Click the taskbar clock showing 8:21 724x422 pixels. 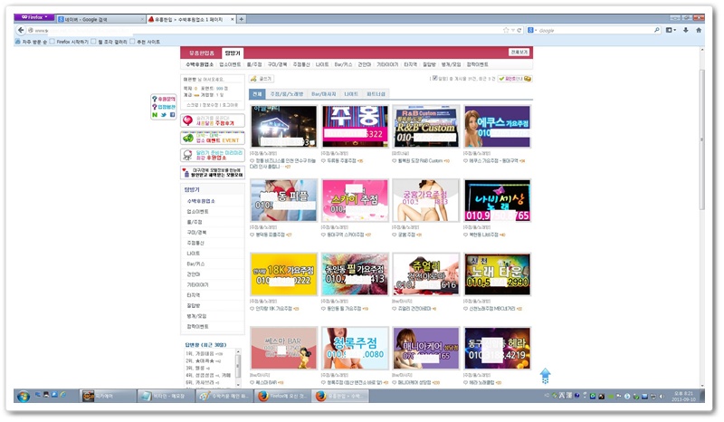(x=683, y=396)
